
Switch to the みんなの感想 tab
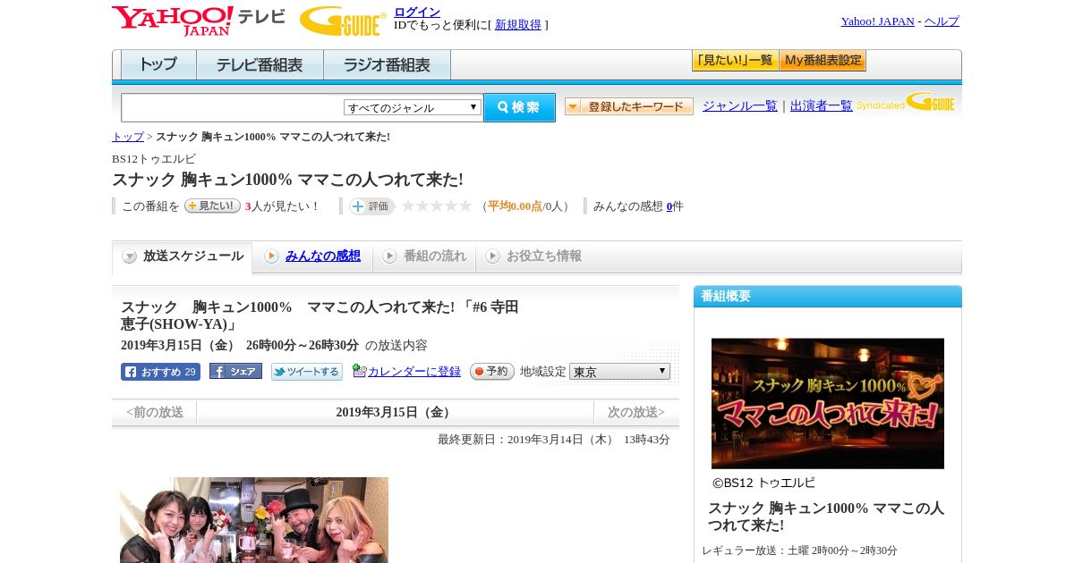tap(312, 256)
